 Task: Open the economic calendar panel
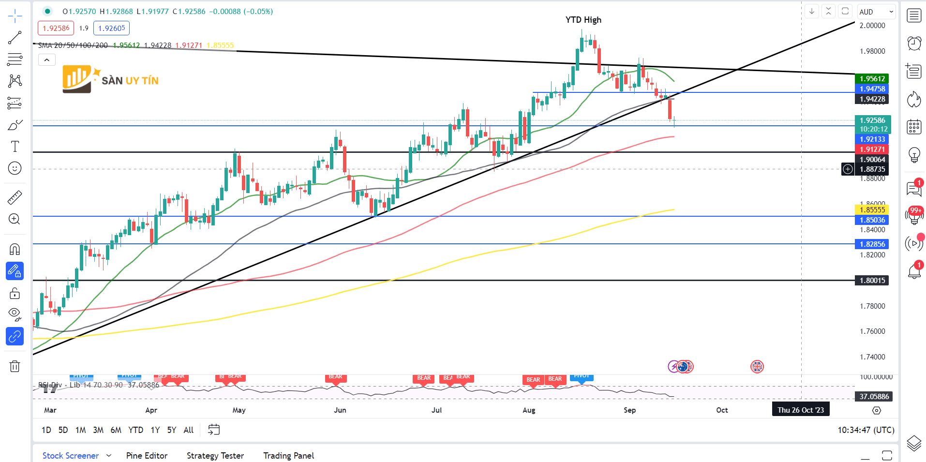pyautogui.click(x=914, y=127)
